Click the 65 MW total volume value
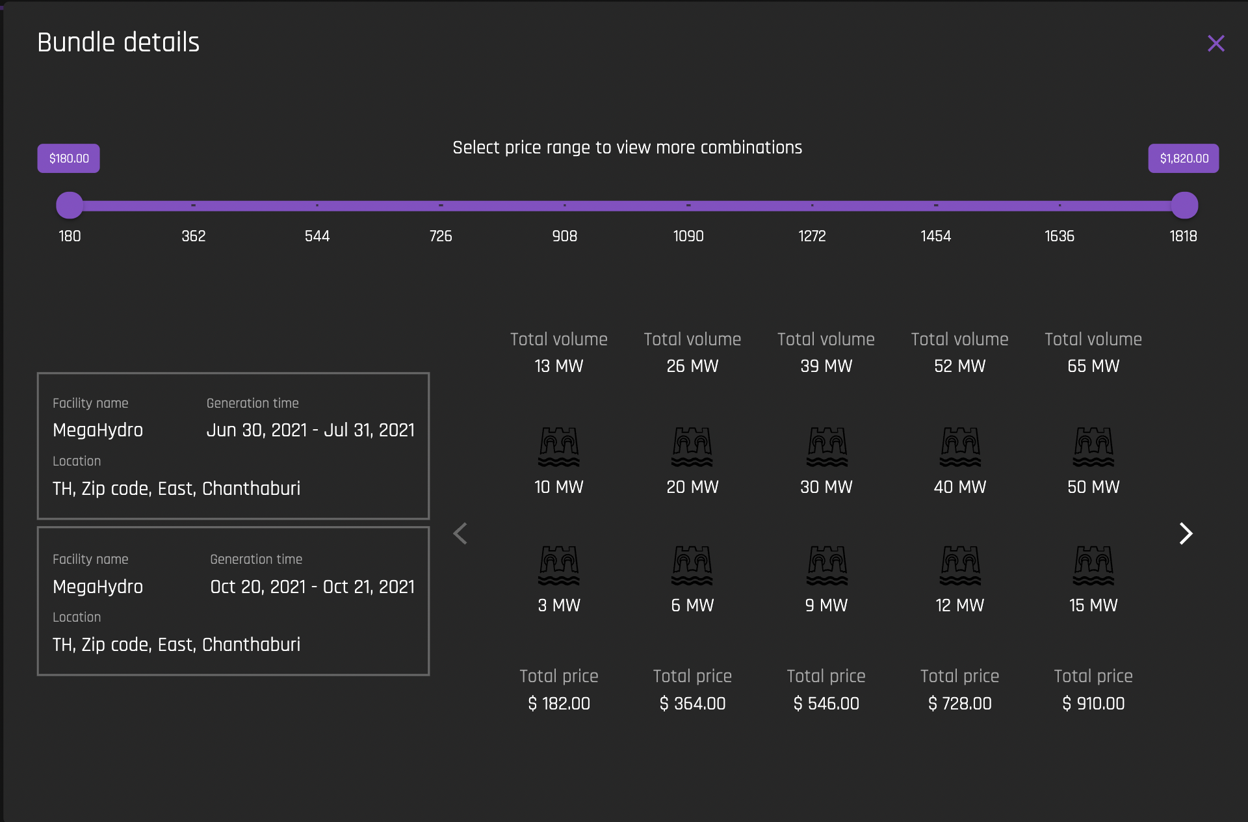The width and height of the screenshot is (1248, 822). (x=1093, y=366)
